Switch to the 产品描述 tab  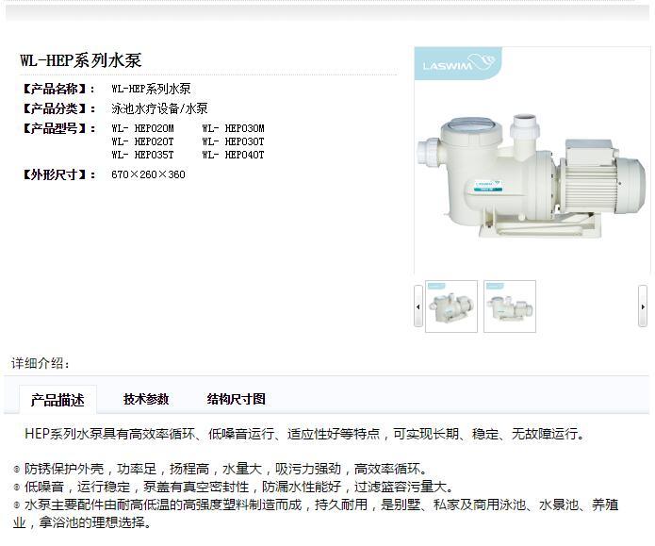pyautogui.click(x=57, y=400)
